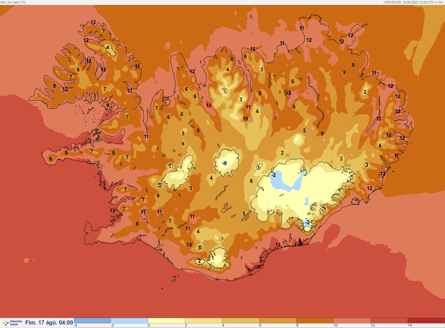Click the 13 label near Reykjanes west coast

[112, 211]
